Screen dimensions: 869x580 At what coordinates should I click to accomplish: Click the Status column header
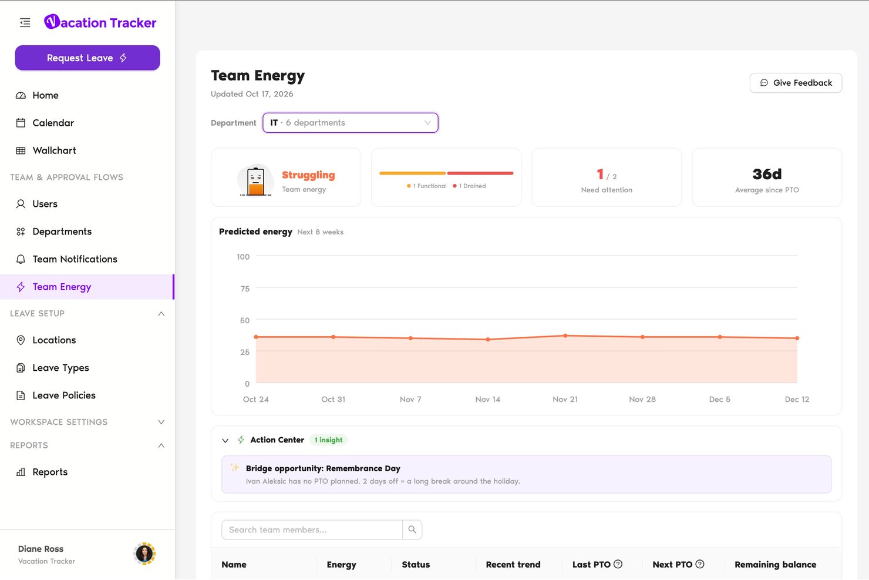416,565
